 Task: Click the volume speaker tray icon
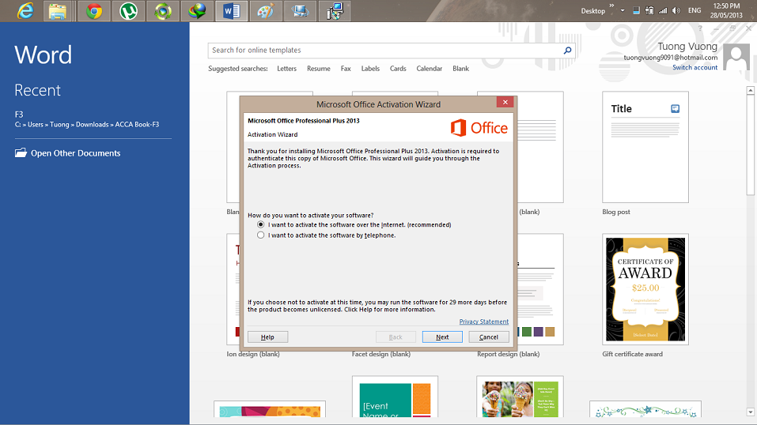click(x=676, y=10)
